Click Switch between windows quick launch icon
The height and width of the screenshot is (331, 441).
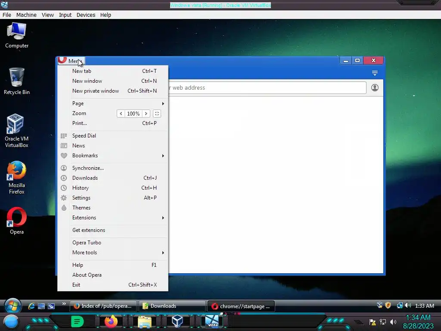click(x=51, y=306)
